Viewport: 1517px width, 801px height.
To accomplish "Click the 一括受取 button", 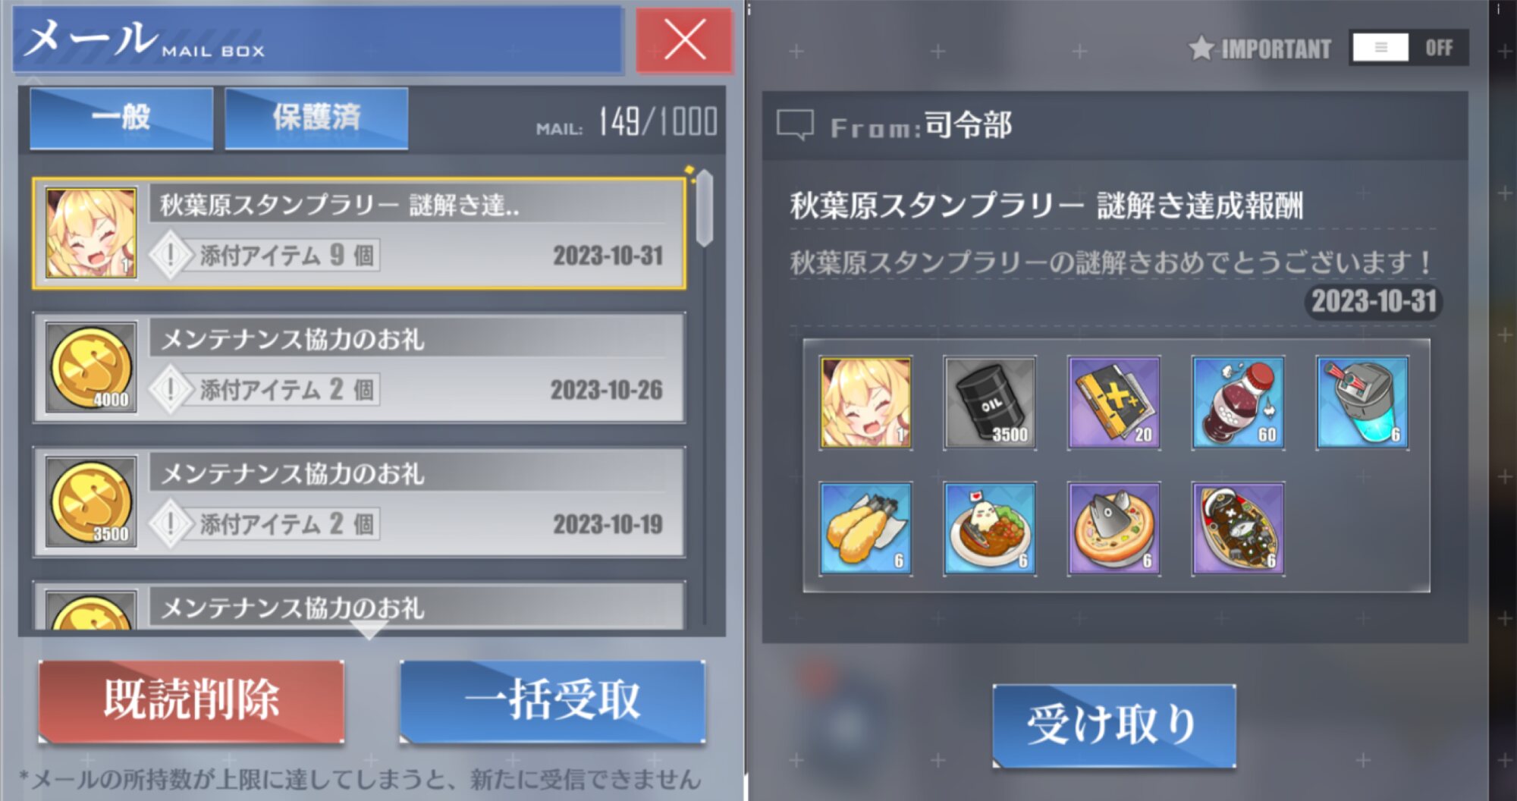I will click(x=552, y=701).
